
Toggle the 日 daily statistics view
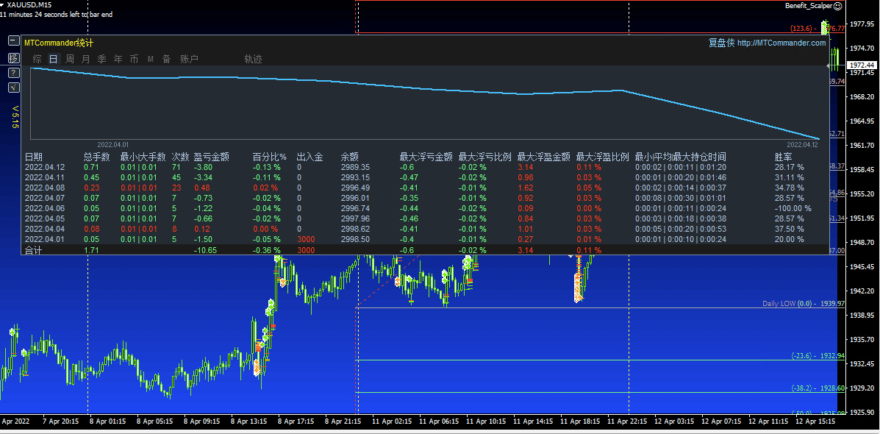pos(53,58)
